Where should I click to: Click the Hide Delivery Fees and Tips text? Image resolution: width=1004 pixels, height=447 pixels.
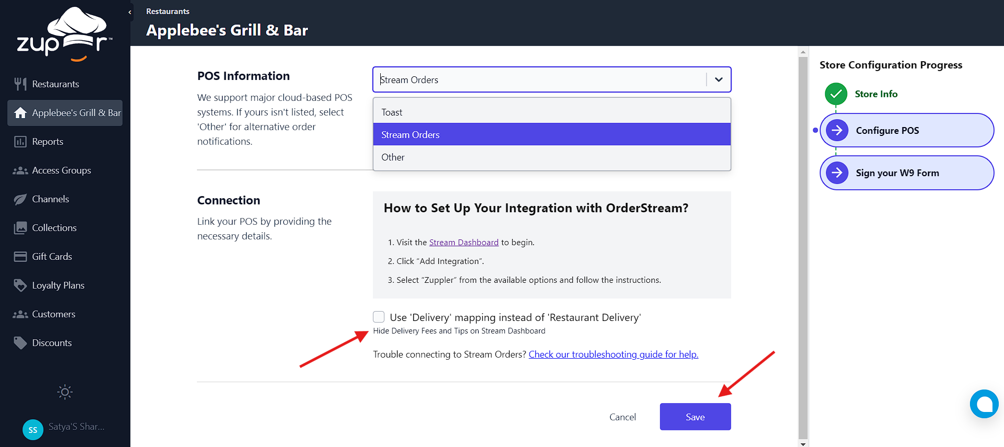pos(459,331)
